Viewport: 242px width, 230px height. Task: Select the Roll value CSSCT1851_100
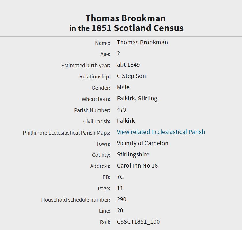pyautogui.click(x=138, y=222)
